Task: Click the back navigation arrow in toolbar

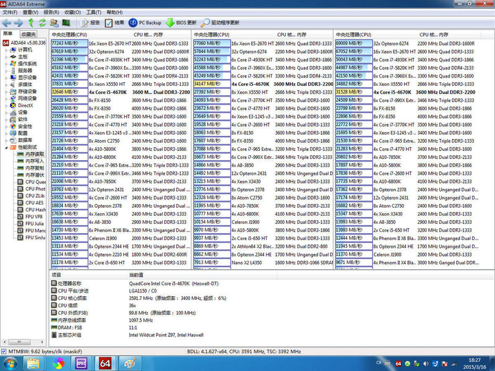Action: pos(7,23)
